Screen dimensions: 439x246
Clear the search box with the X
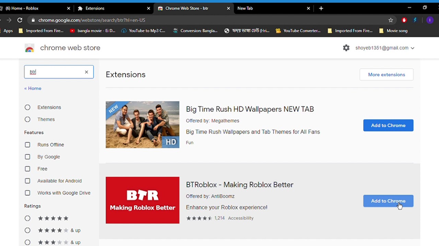[86, 72]
